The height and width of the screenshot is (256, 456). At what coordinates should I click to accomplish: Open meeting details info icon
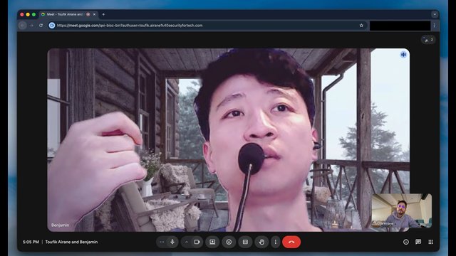pos(406,242)
